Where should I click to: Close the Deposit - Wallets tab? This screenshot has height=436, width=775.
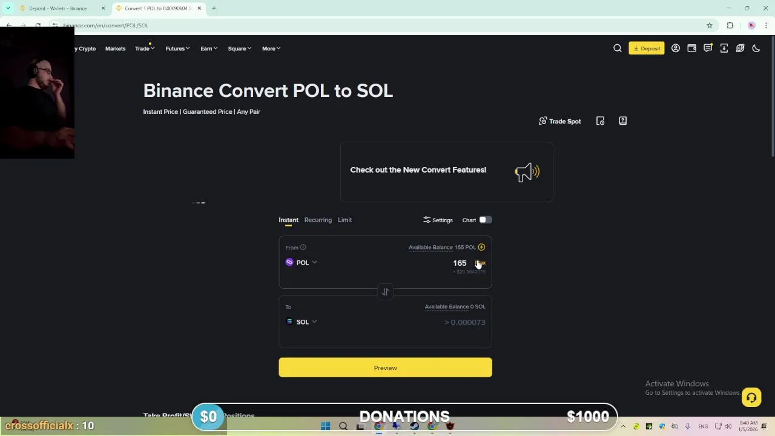pos(103,8)
